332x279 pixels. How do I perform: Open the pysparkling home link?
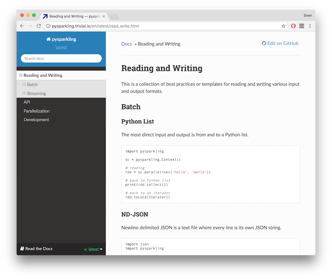(x=61, y=39)
